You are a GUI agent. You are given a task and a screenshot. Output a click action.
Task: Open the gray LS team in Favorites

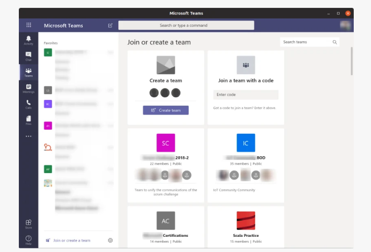pyautogui.click(x=48, y=90)
